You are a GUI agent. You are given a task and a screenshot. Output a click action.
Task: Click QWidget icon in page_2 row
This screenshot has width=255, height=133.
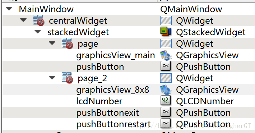pos(166,78)
